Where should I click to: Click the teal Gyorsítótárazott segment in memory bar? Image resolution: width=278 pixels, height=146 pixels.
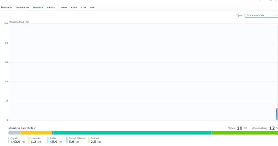[x=132, y=133]
